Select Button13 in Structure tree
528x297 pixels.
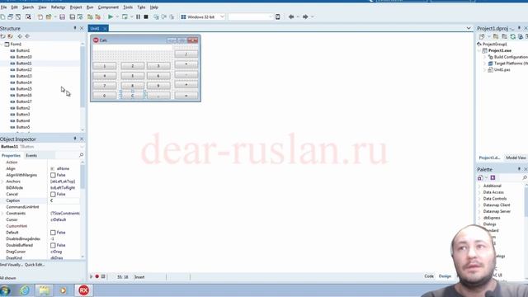click(24, 76)
